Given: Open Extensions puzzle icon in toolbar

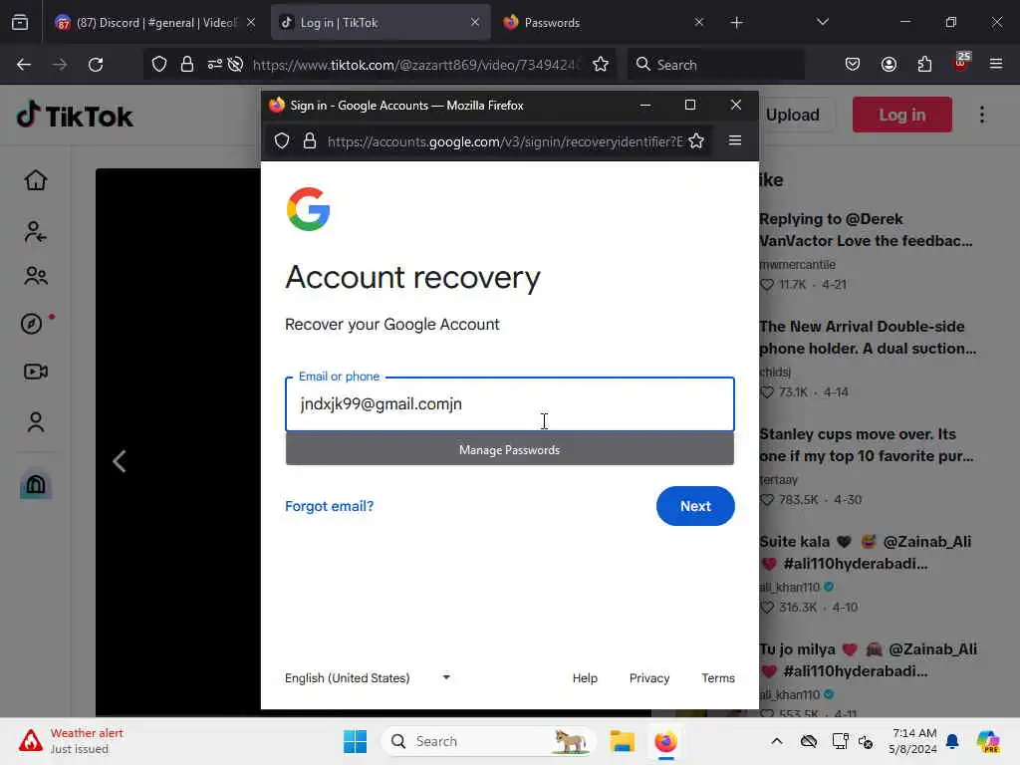Looking at the screenshot, I should pyautogui.click(x=924, y=65).
